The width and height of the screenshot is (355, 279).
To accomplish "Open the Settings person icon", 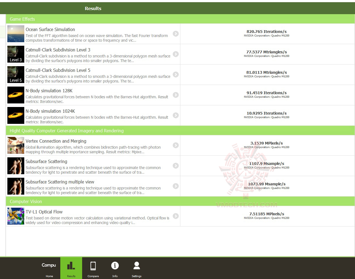I will [137, 265].
